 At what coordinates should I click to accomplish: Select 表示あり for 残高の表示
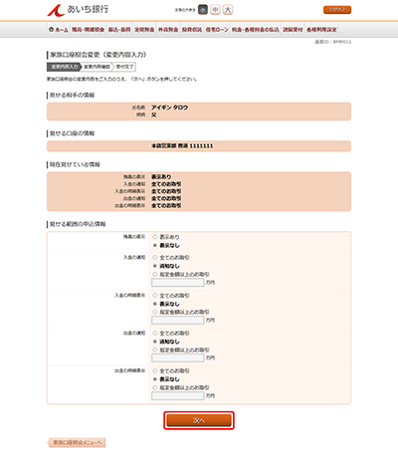click(155, 237)
